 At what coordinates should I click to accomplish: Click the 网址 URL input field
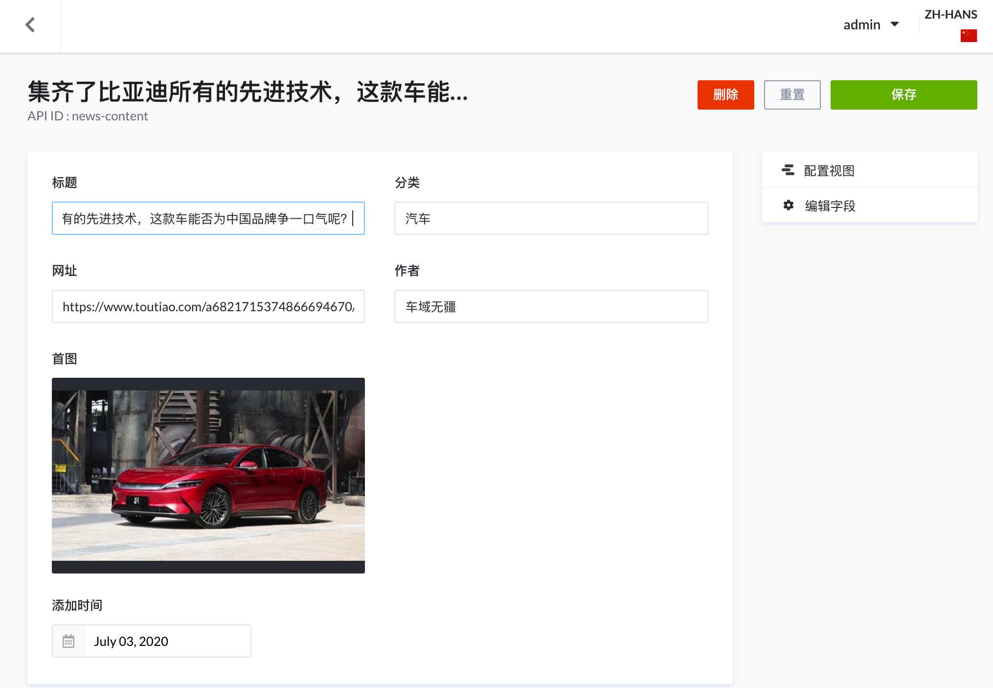click(x=208, y=306)
